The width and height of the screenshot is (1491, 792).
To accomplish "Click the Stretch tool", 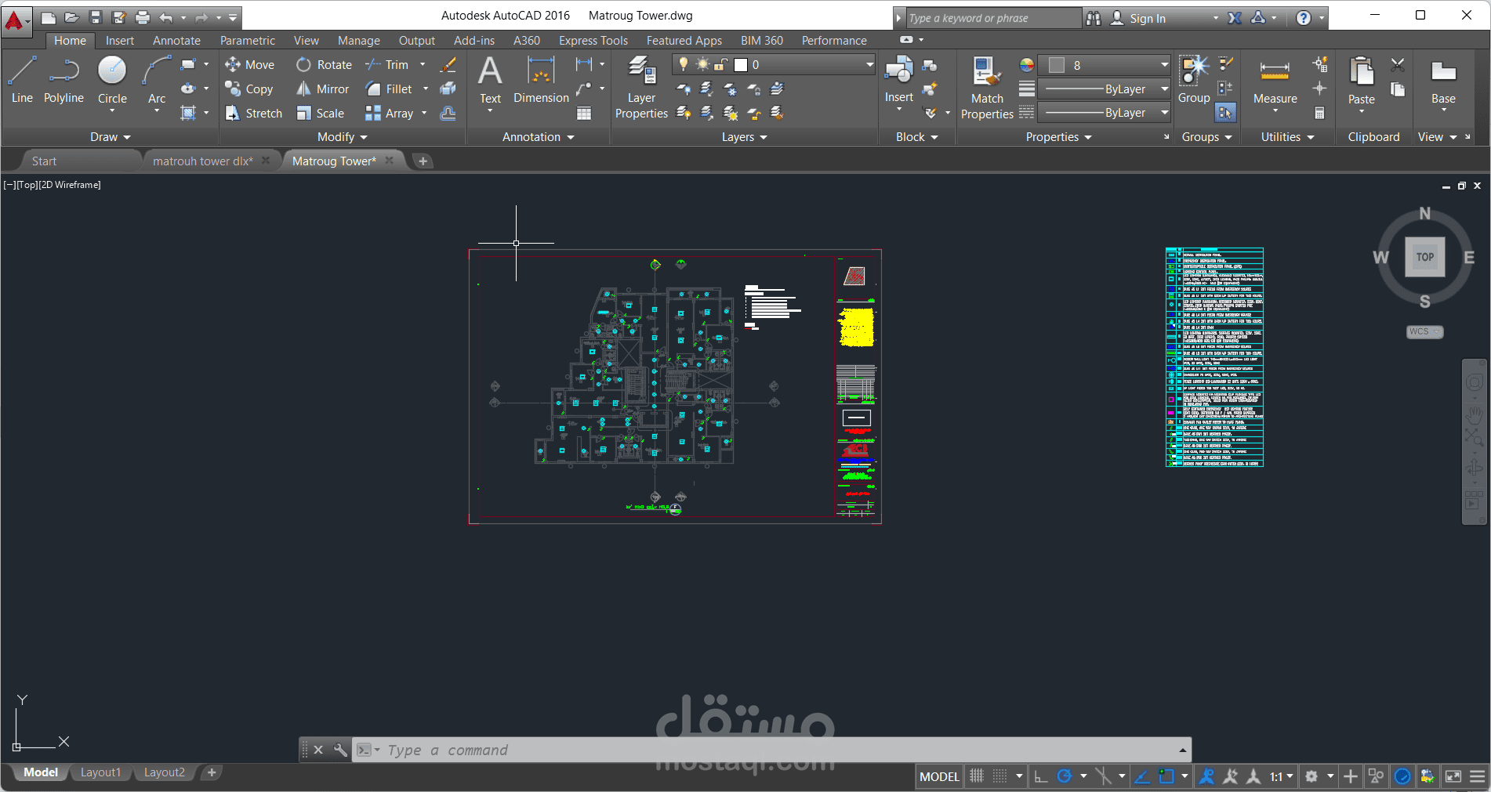I will point(253,114).
